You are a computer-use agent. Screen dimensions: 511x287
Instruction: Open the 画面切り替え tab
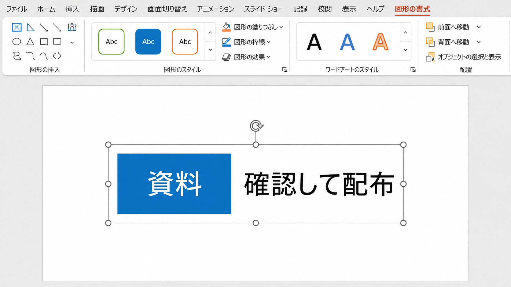167,9
